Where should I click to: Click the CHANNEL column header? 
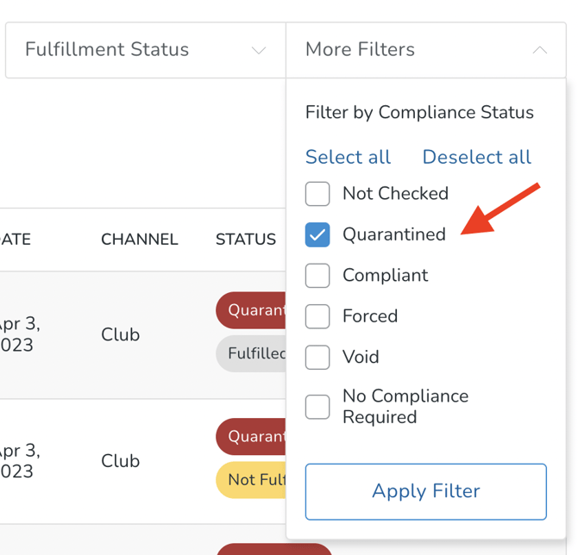pyautogui.click(x=139, y=240)
